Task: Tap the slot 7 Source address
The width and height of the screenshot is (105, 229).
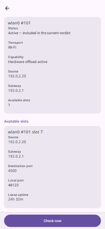Action: pyautogui.click(x=17, y=142)
